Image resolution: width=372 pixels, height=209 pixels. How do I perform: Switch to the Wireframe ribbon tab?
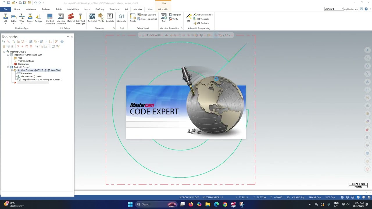[31, 9]
